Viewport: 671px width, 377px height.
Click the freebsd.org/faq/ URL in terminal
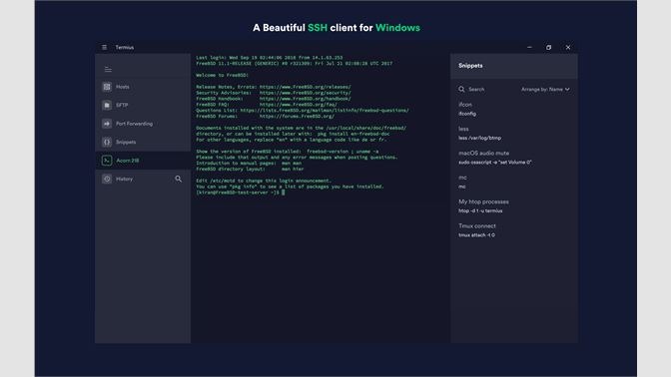[x=298, y=105]
